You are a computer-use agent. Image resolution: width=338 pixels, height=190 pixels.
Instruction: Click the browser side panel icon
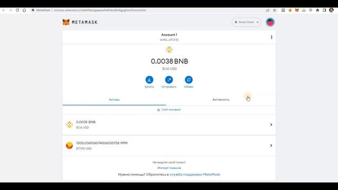(324, 10)
